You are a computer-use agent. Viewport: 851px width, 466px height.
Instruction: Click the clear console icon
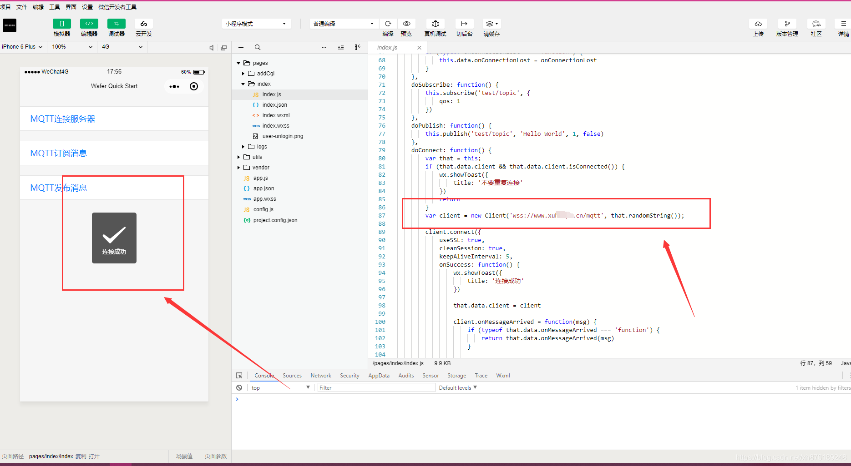(239, 387)
